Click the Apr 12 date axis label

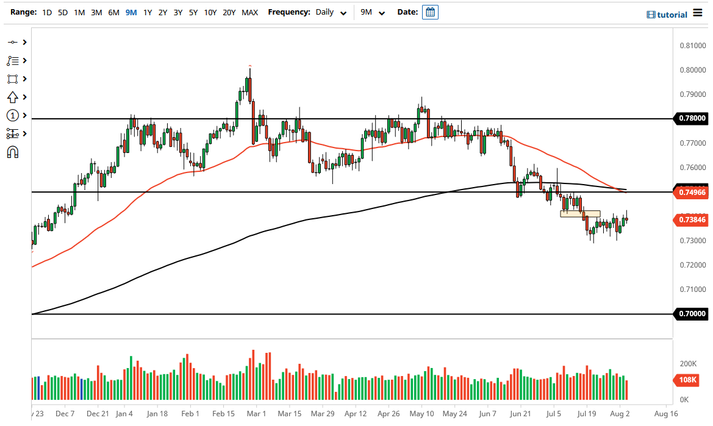pos(355,414)
